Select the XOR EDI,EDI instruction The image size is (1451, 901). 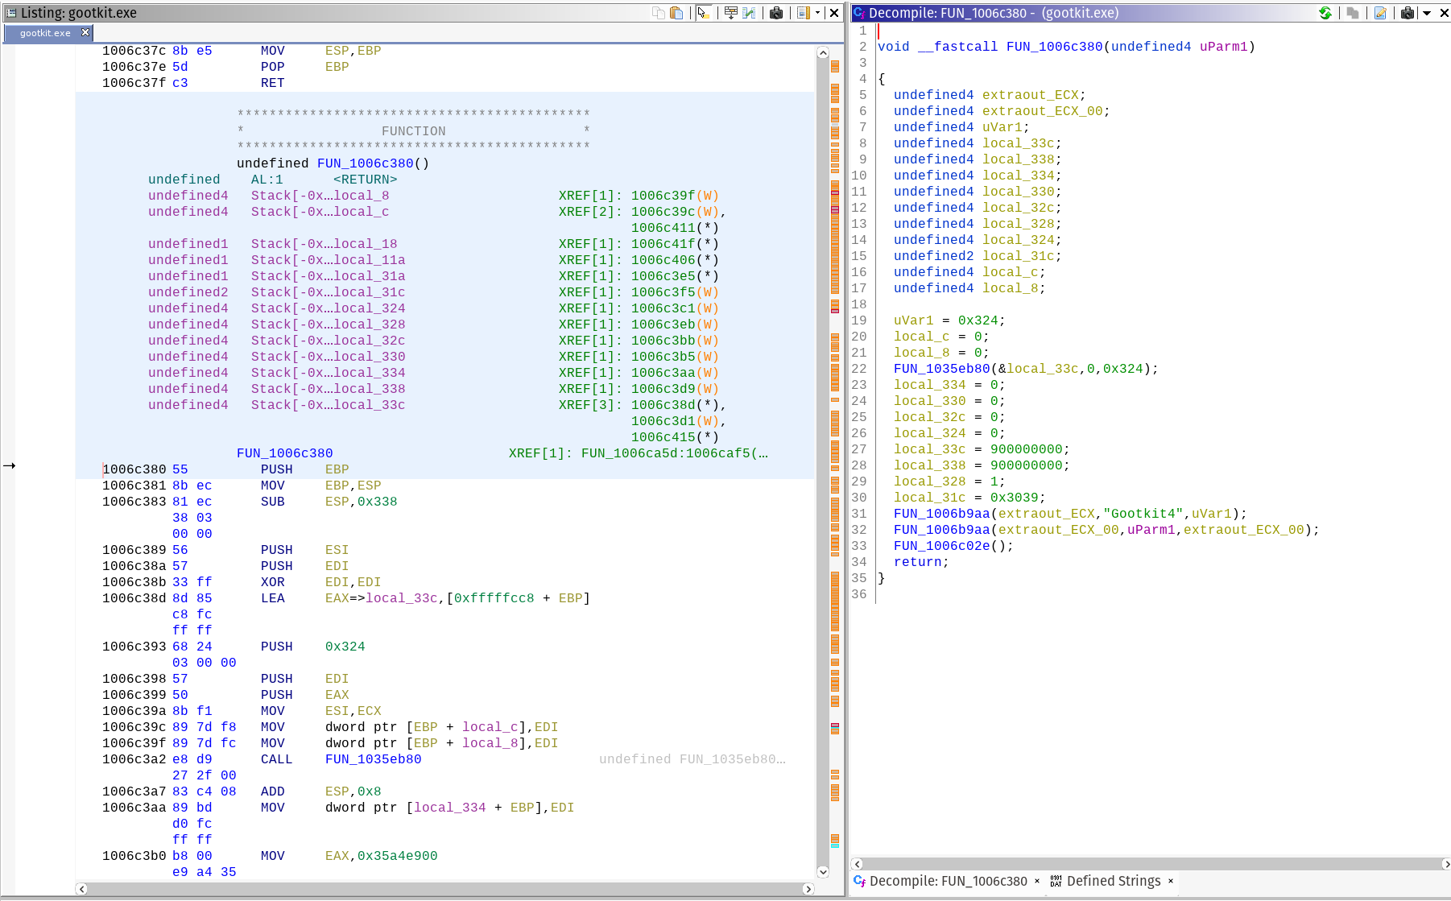click(321, 582)
